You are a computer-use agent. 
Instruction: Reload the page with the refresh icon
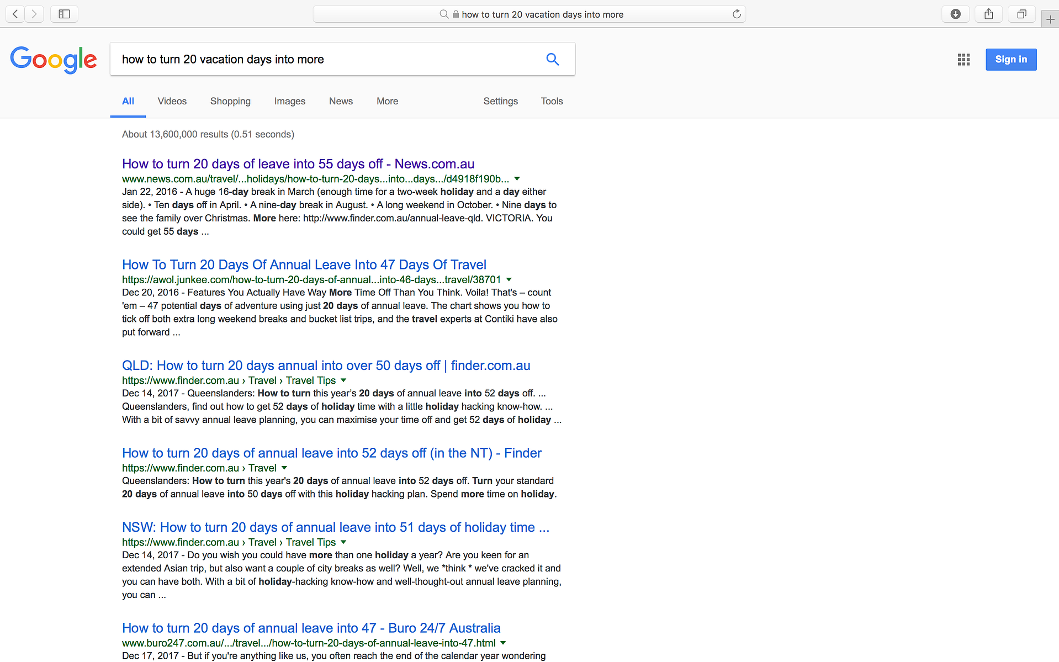click(737, 14)
